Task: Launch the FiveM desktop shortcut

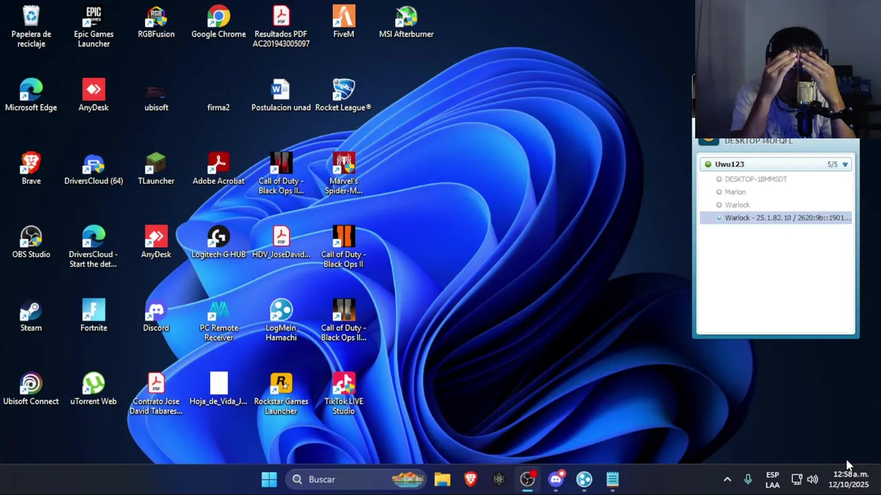Action: 343,22
